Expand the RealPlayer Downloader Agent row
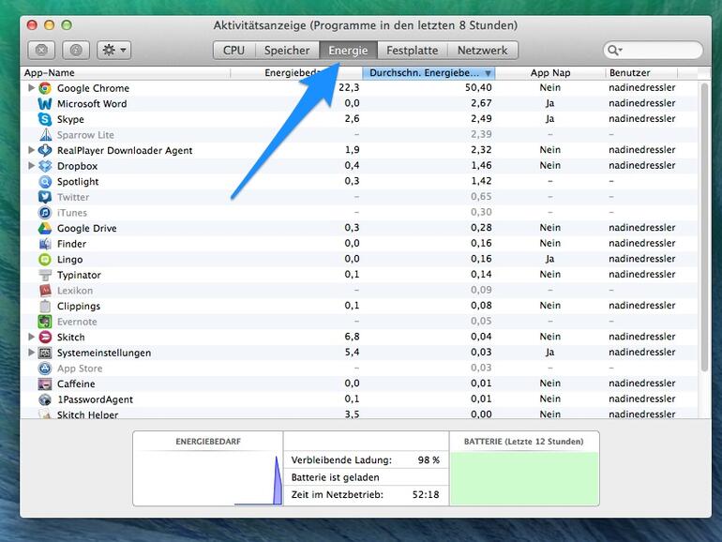This screenshot has height=542, width=722. 31,150
